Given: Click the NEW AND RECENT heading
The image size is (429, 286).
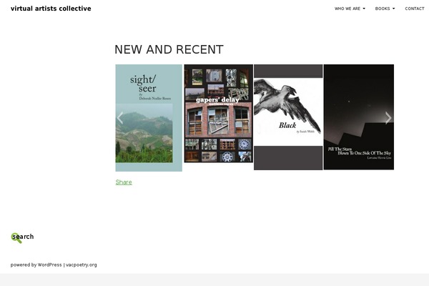Looking at the screenshot, I should 169,50.
